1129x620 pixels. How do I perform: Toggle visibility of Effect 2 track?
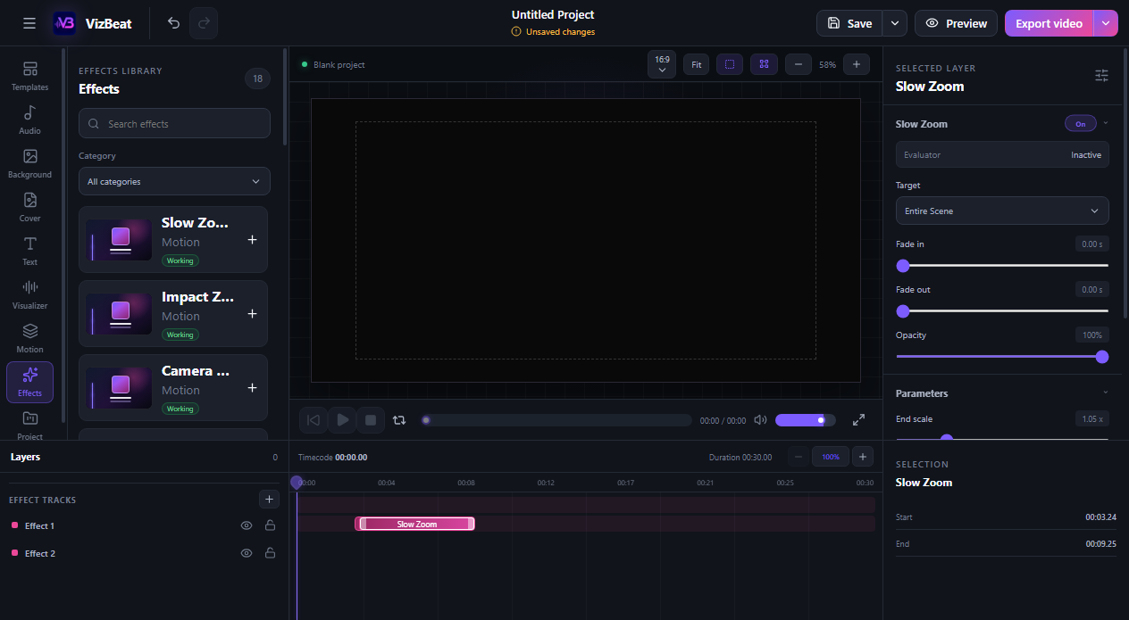247,554
